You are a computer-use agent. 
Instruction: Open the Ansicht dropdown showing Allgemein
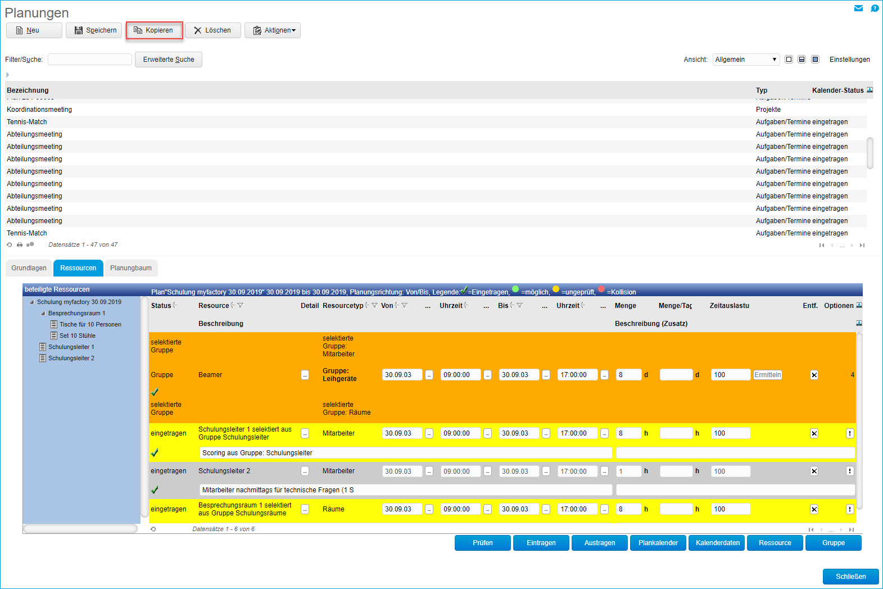click(745, 60)
